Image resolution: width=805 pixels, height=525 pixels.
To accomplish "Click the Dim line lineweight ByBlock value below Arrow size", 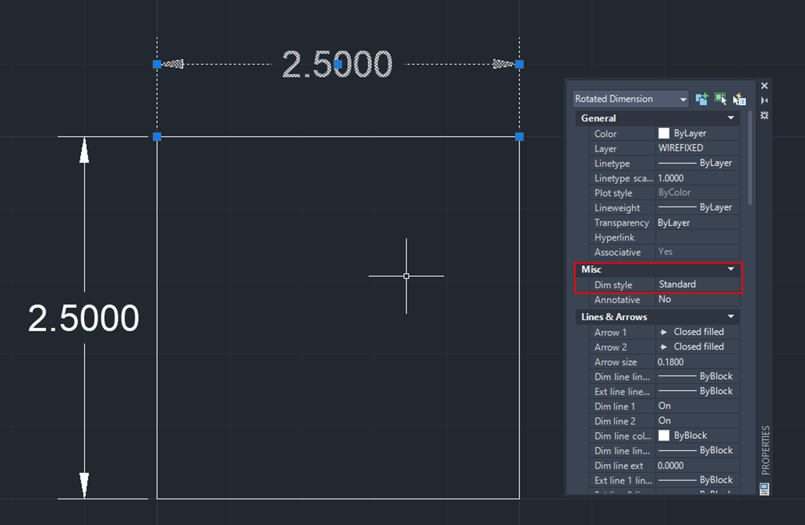I will pos(698,376).
